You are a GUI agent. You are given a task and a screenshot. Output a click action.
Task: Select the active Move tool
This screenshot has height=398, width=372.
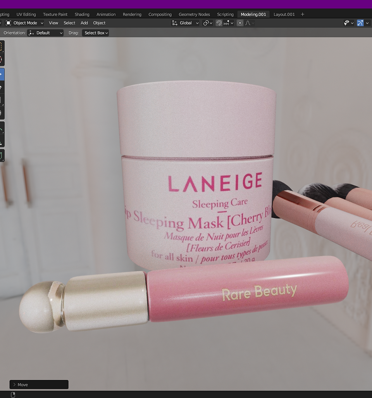click(2, 74)
